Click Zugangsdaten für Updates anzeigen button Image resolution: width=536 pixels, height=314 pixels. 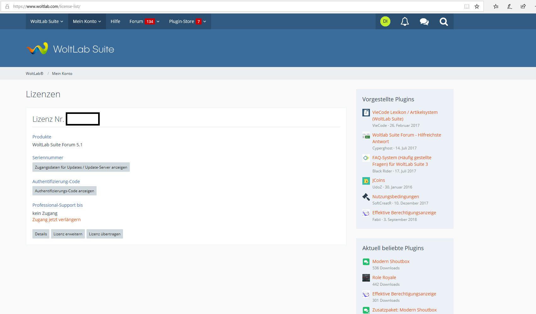point(81,167)
